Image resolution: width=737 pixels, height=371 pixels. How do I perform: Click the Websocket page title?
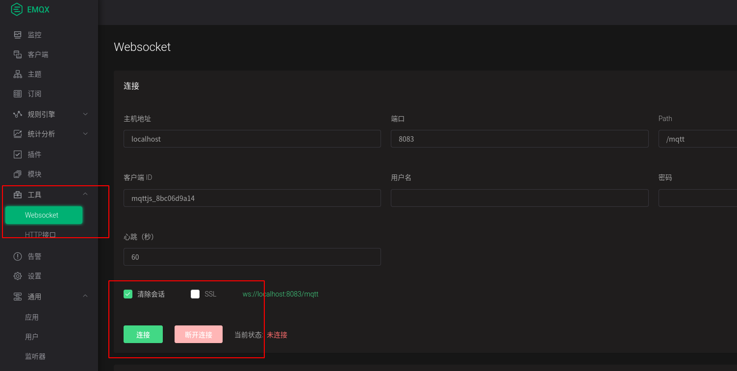coord(142,47)
